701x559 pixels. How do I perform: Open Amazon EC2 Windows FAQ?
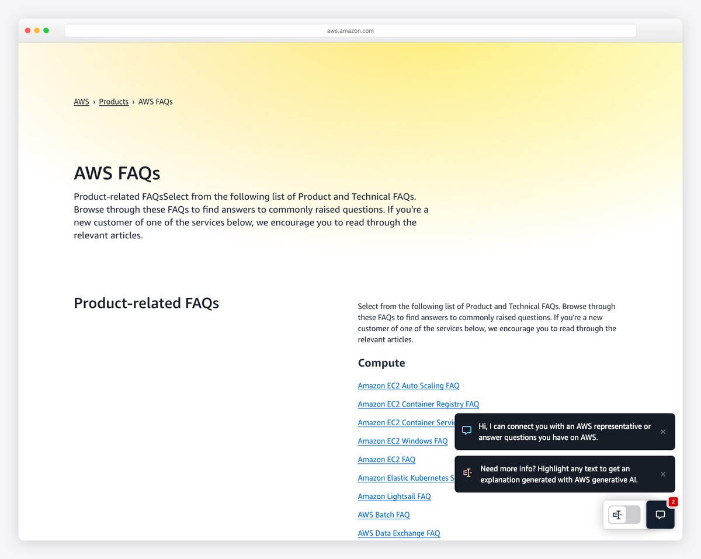pyautogui.click(x=403, y=440)
